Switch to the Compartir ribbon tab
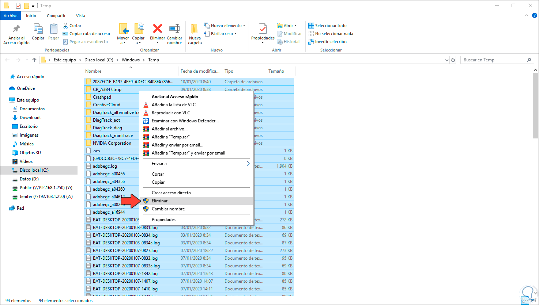The height and width of the screenshot is (305, 539). [x=56, y=16]
